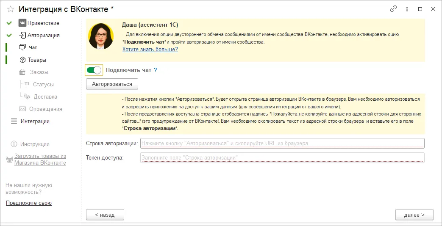Click the VK logo icon next to Приветствие
Image resolution: width=442 pixels, height=226 pixels.
(x=22, y=23)
